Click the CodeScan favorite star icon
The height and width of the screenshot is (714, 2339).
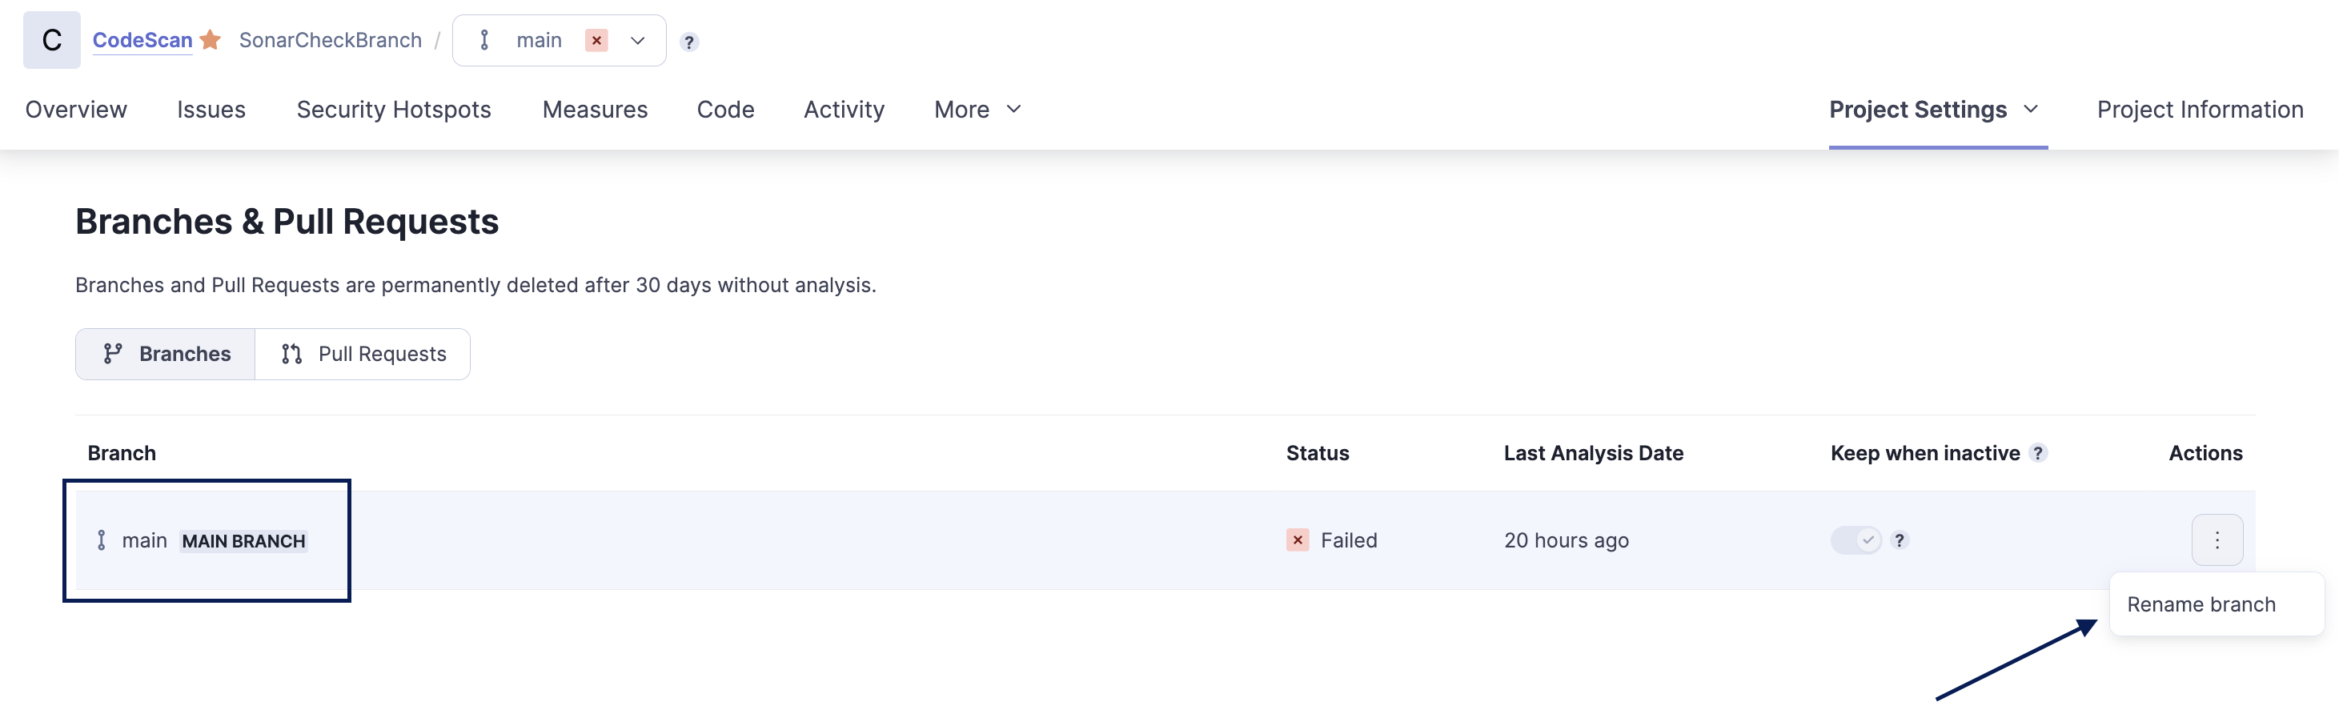click(x=211, y=40)
